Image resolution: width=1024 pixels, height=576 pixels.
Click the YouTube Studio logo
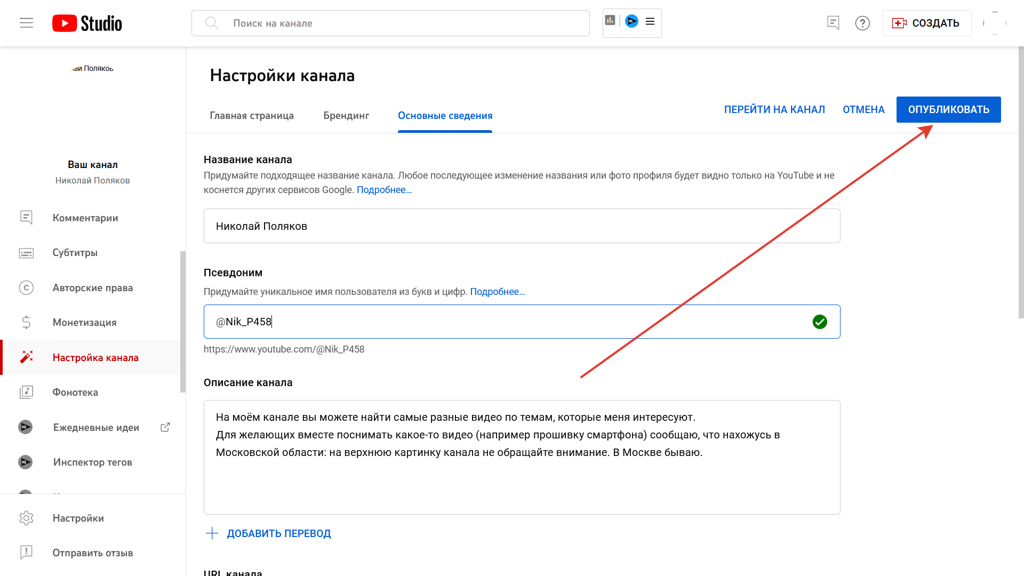click(87, 23)
